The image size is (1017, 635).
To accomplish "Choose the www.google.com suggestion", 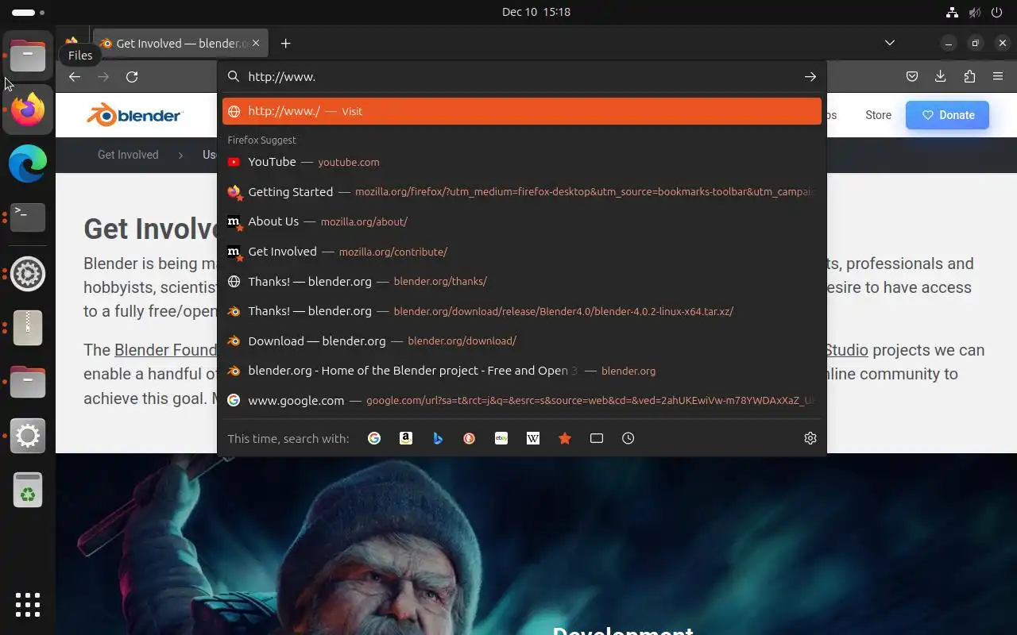I will pyautogui.click(x=522, y=401).
